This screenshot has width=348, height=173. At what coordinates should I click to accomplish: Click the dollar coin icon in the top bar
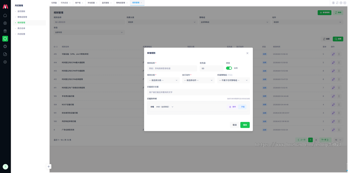click(333, 3)
